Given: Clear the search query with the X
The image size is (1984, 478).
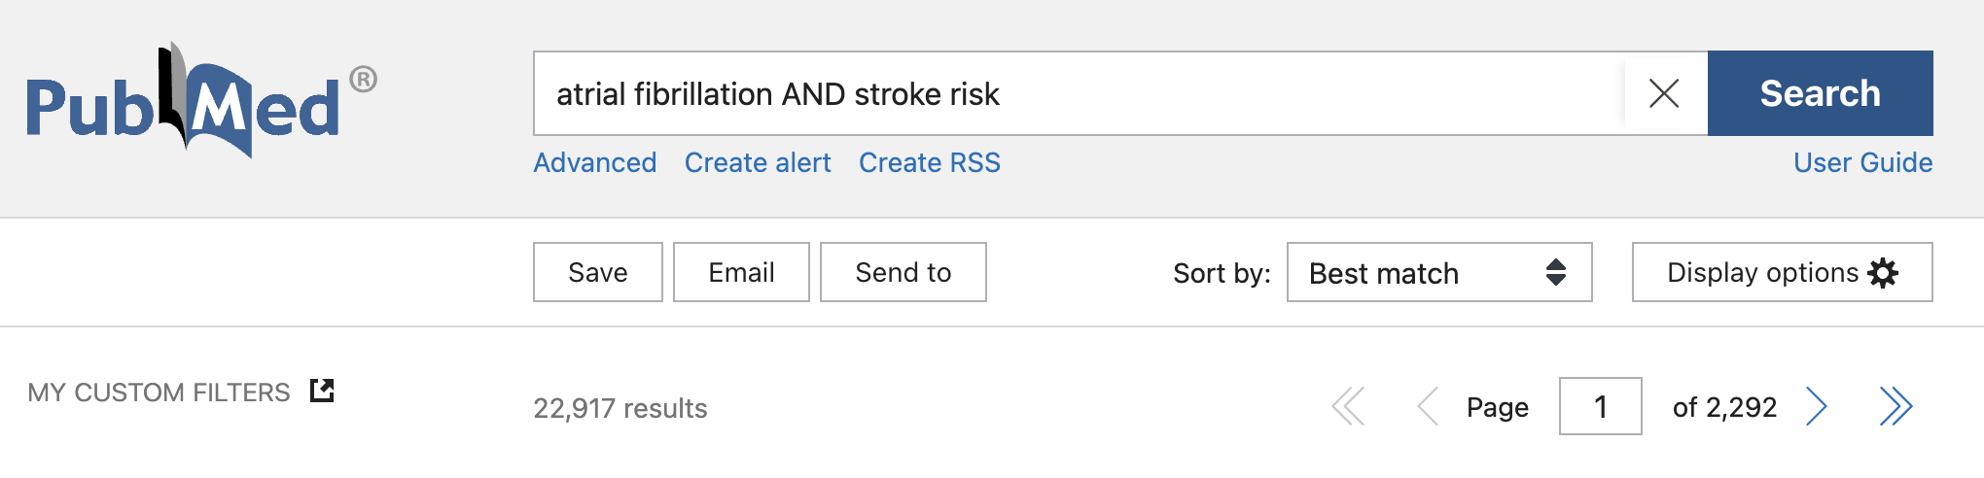Looking at the screenshot, I should point(1664,93).
